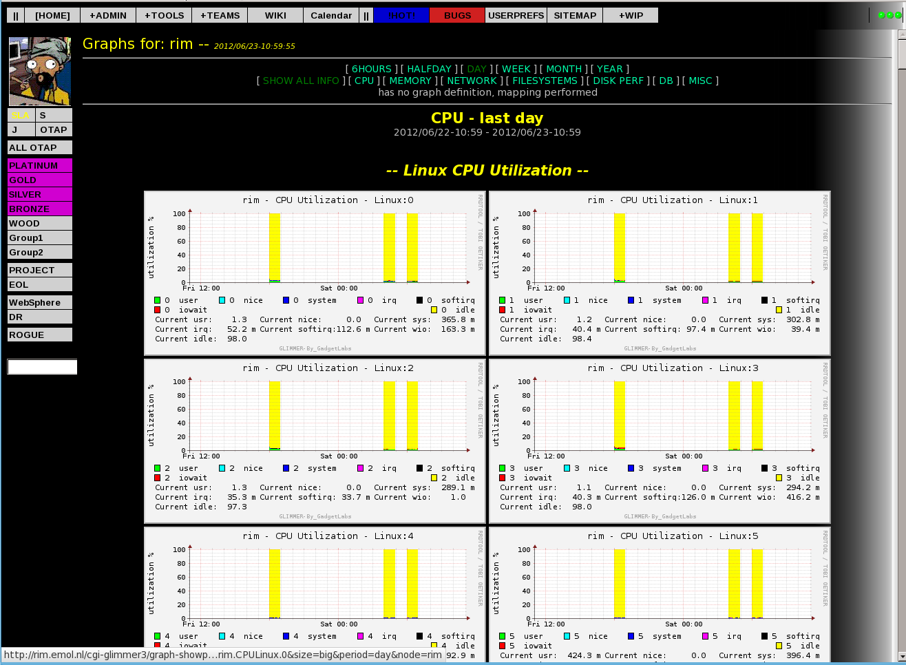
Task: Click the user avatar image
Action: click(x=40, y=72)
